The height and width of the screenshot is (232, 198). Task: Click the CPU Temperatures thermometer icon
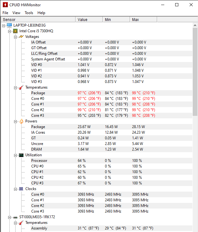[21, 87]
